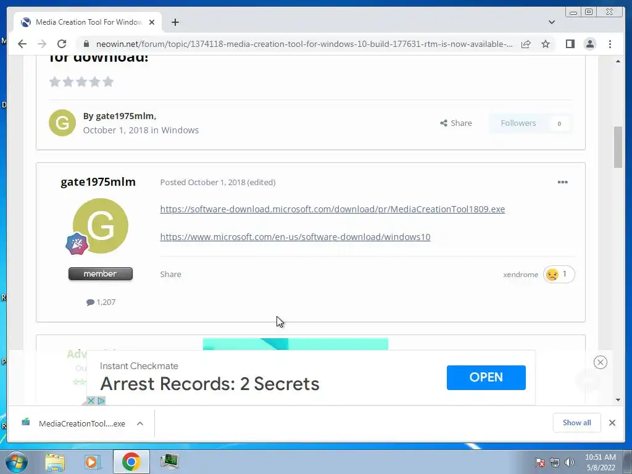Click the rank badge on the avatar
The height and width of the screenshot is (474, 632).
tap(77, 243)
